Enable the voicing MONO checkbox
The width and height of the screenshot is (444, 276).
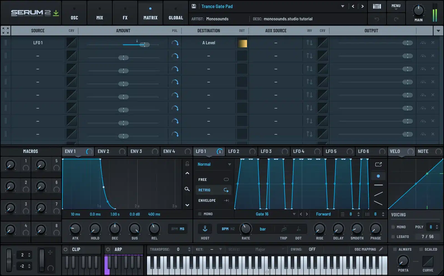[x=393, y=227]
